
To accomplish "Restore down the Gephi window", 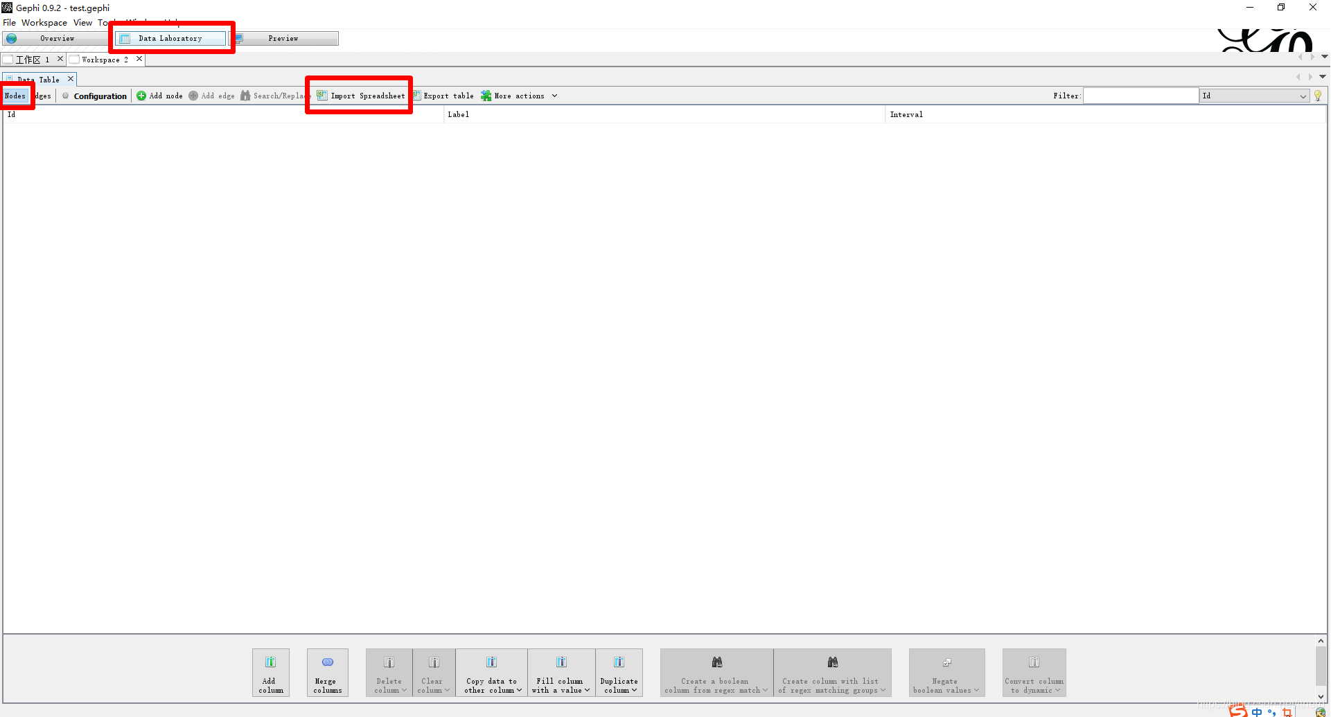I will pos(1281,8).
